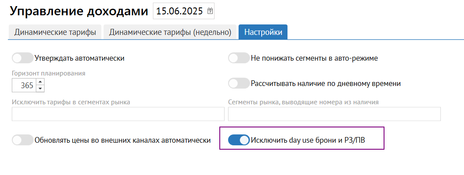Decrease planning horizon with the down arrow
This screenshot has height=175, width=464.
[41, 89]
